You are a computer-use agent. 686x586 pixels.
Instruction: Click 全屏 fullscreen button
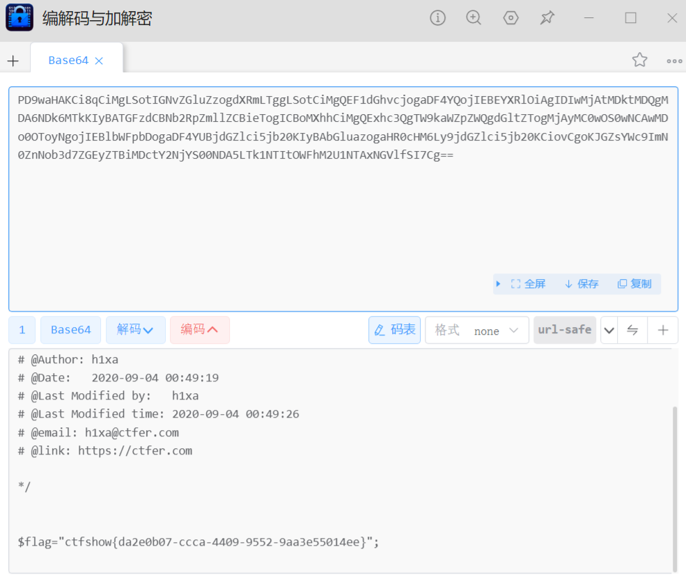528,284
